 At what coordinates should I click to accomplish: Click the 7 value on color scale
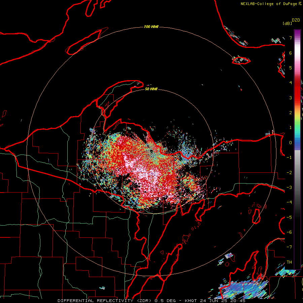pyautogui.click(x=291, y=38)
